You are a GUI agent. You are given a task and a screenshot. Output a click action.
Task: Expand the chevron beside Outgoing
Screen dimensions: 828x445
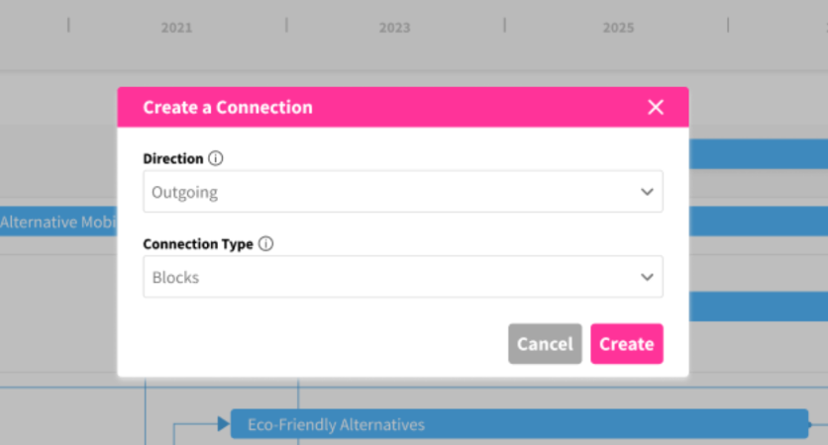point(647,192)
